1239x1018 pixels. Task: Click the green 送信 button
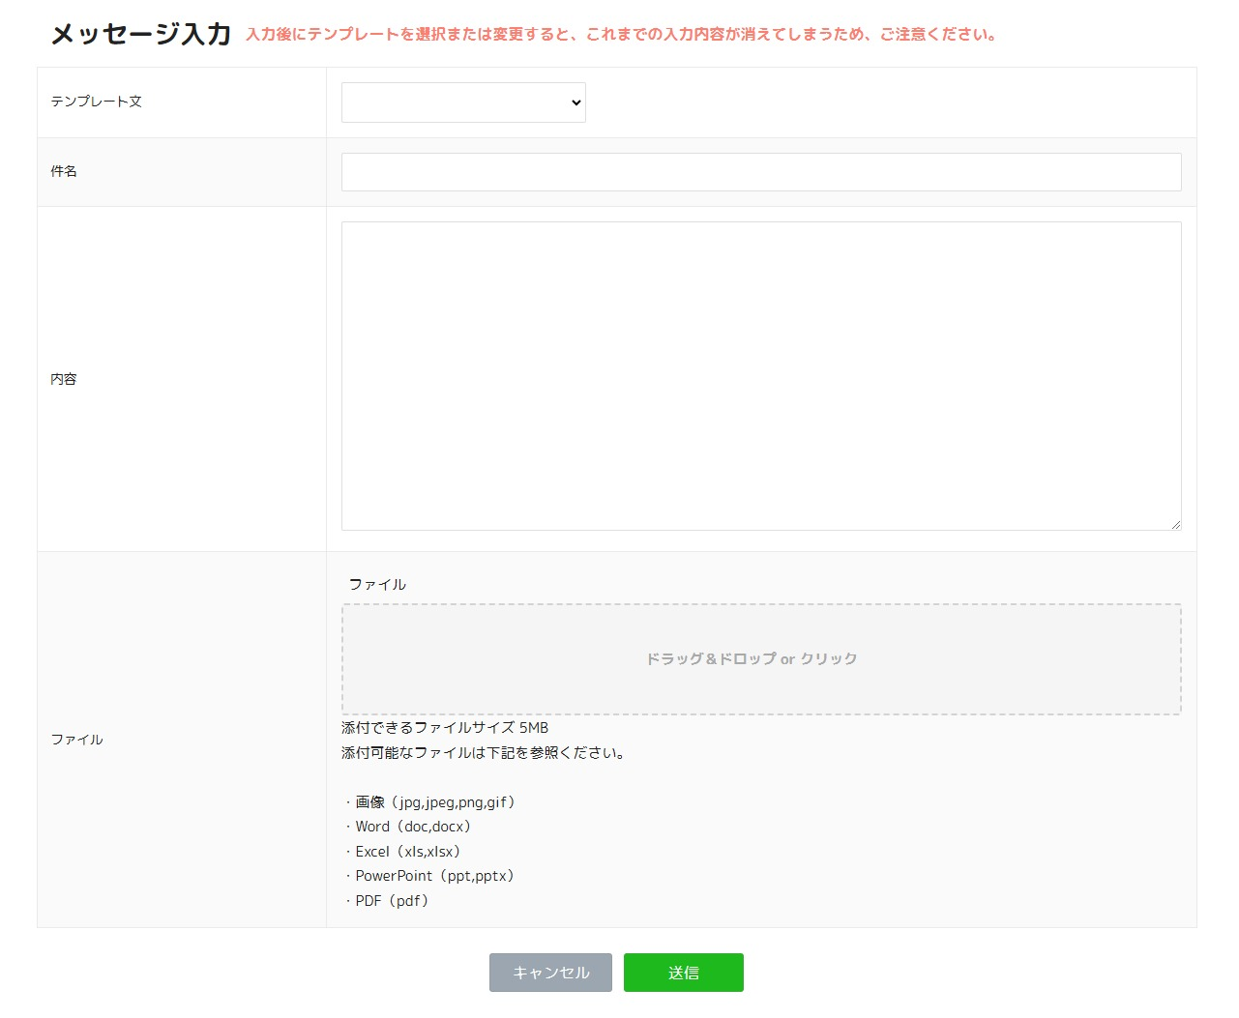point(684,973)
